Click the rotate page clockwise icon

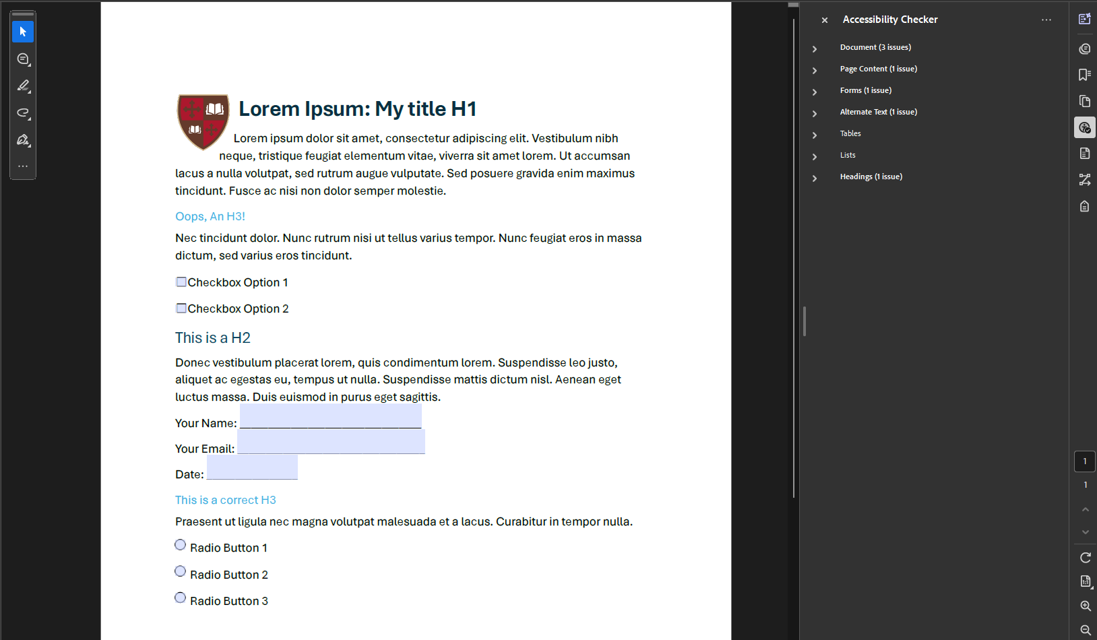pyautogui.click(x=1085, y=557)
